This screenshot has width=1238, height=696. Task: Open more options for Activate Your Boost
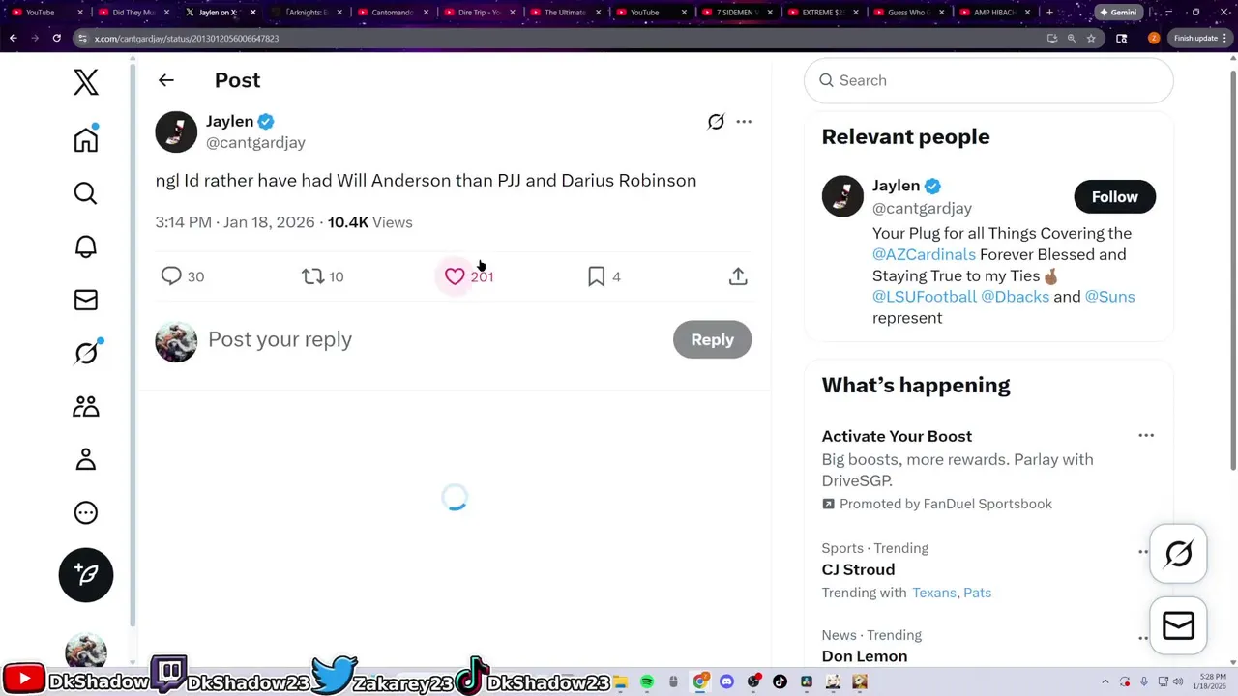click(x=1146, y=436)
